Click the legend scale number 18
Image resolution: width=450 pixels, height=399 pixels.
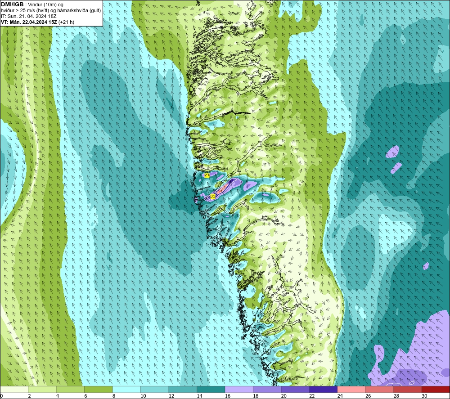coord(256,396)
